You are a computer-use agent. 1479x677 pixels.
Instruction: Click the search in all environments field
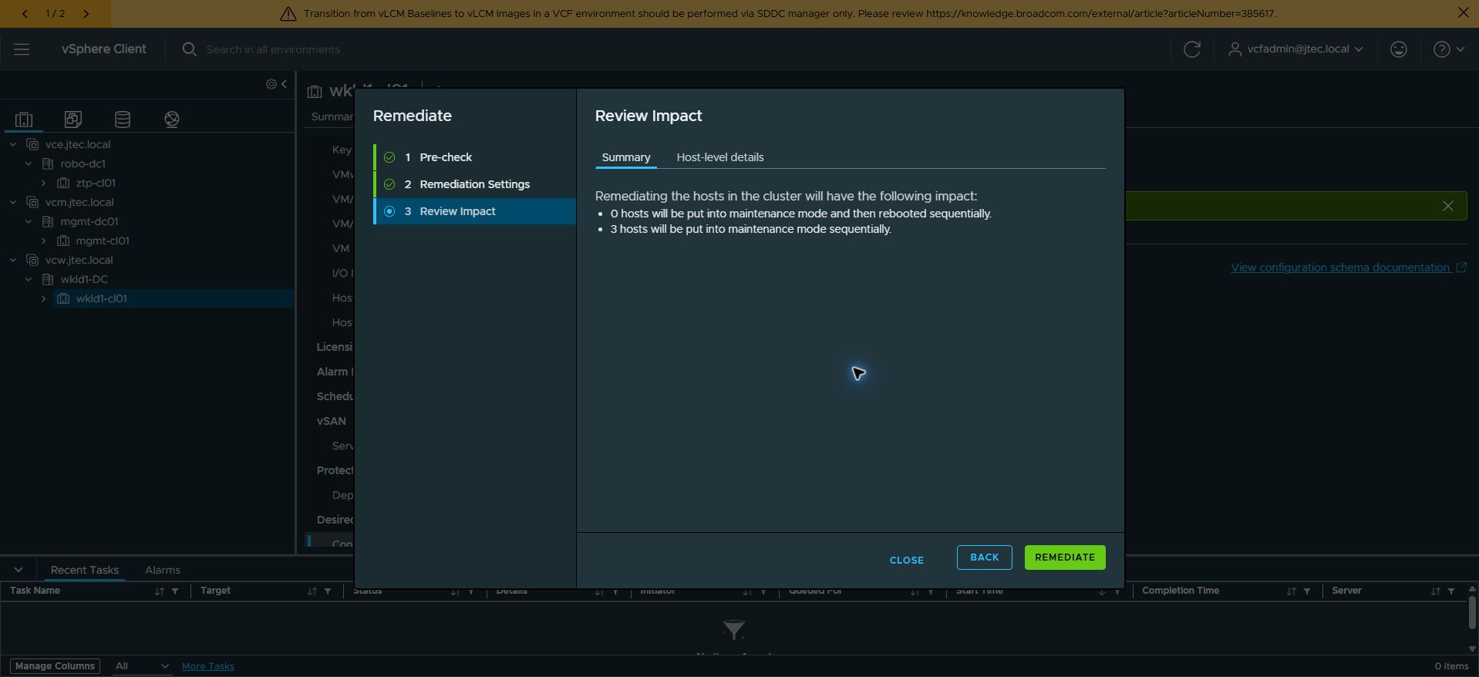click(x=273, y=49)
